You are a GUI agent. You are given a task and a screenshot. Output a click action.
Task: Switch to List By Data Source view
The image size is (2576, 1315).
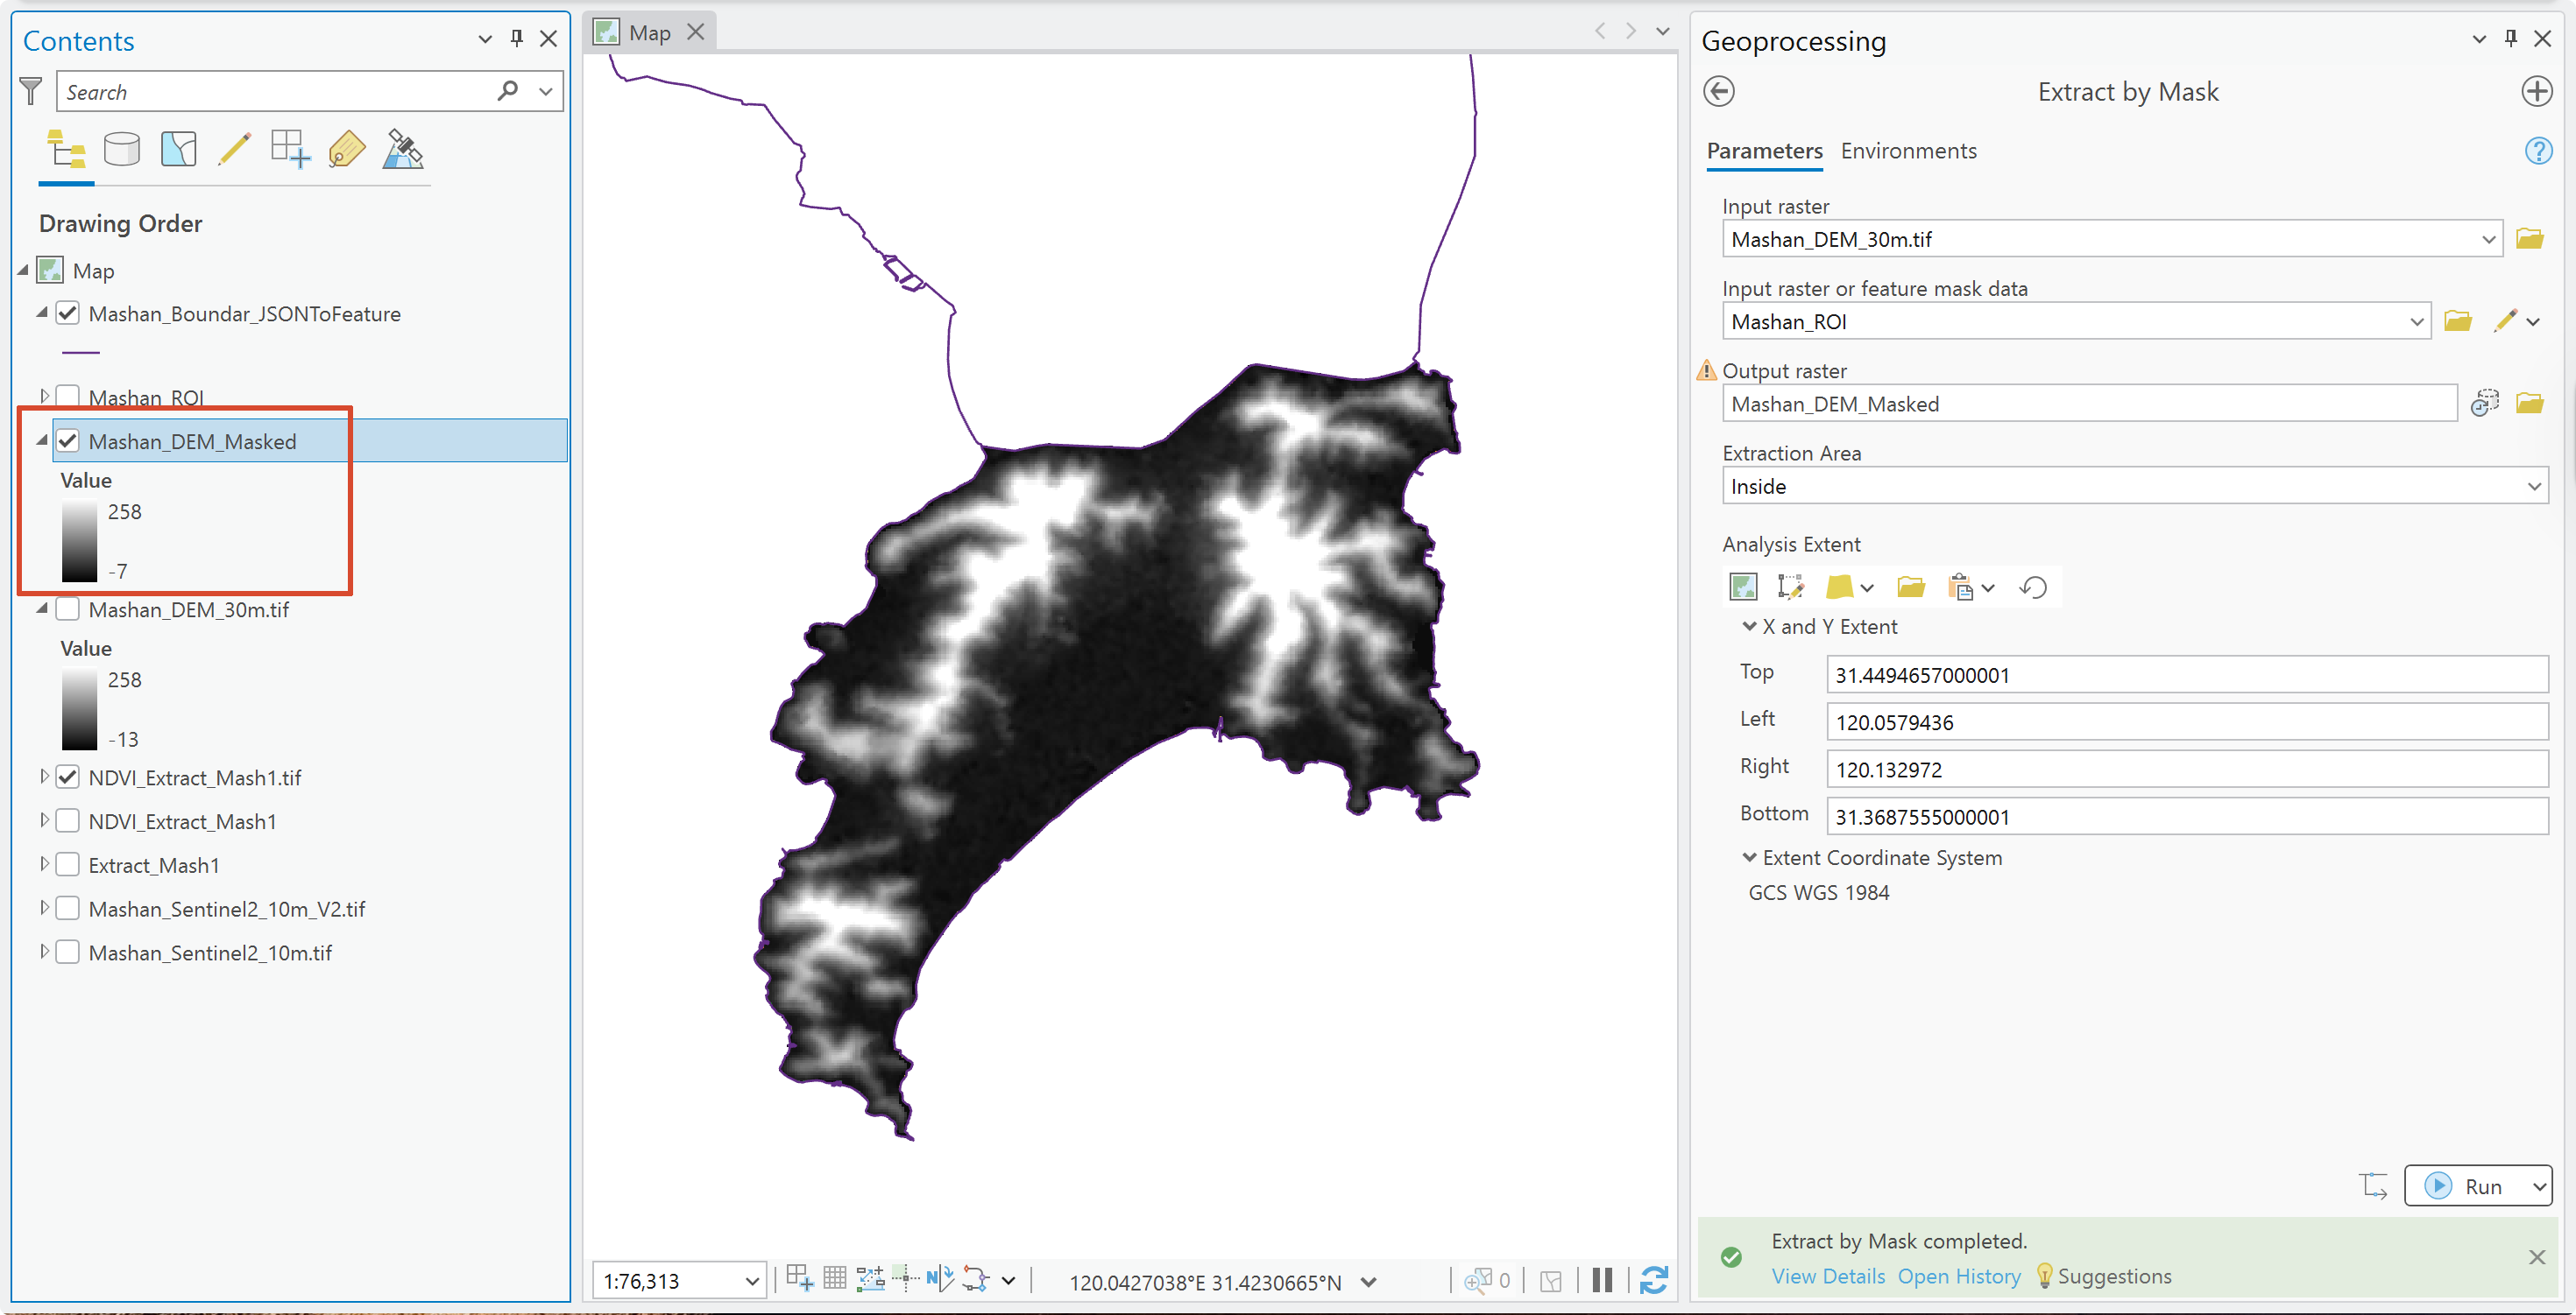122,150
